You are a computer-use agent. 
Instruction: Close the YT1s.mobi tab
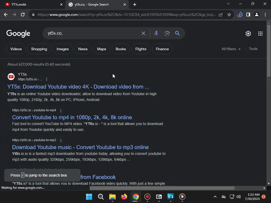coord(61,5)
